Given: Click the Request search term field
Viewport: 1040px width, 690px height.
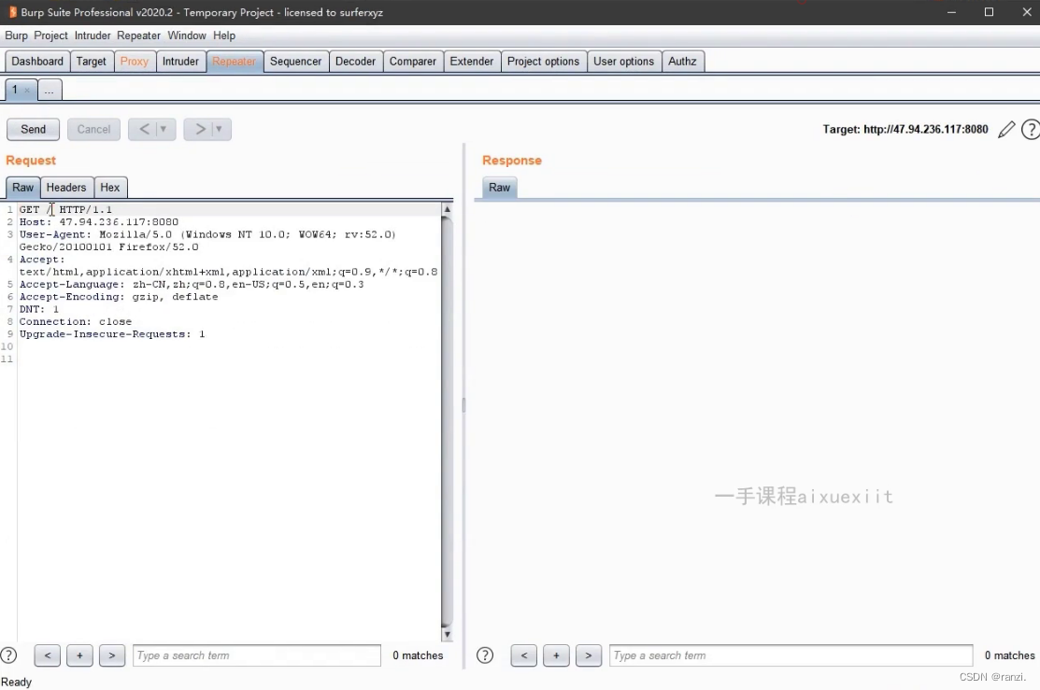Looking at the screenshot, I should click(257, 655).
